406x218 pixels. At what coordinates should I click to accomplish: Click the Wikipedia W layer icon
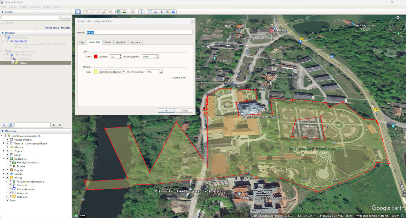point(14,193)
